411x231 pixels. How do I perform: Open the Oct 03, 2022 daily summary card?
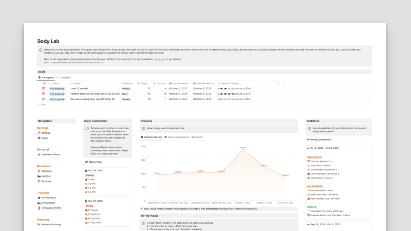pyautogui.click(x=108, y=212)
